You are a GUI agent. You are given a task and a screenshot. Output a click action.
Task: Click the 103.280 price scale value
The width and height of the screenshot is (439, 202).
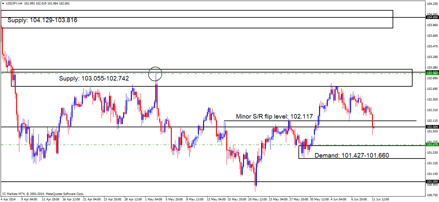[x=432, y=57]
